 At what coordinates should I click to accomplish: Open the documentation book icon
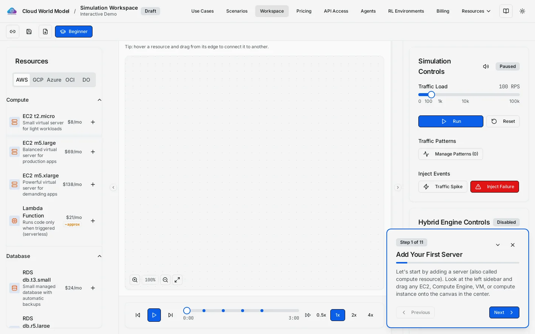point(506,11)
